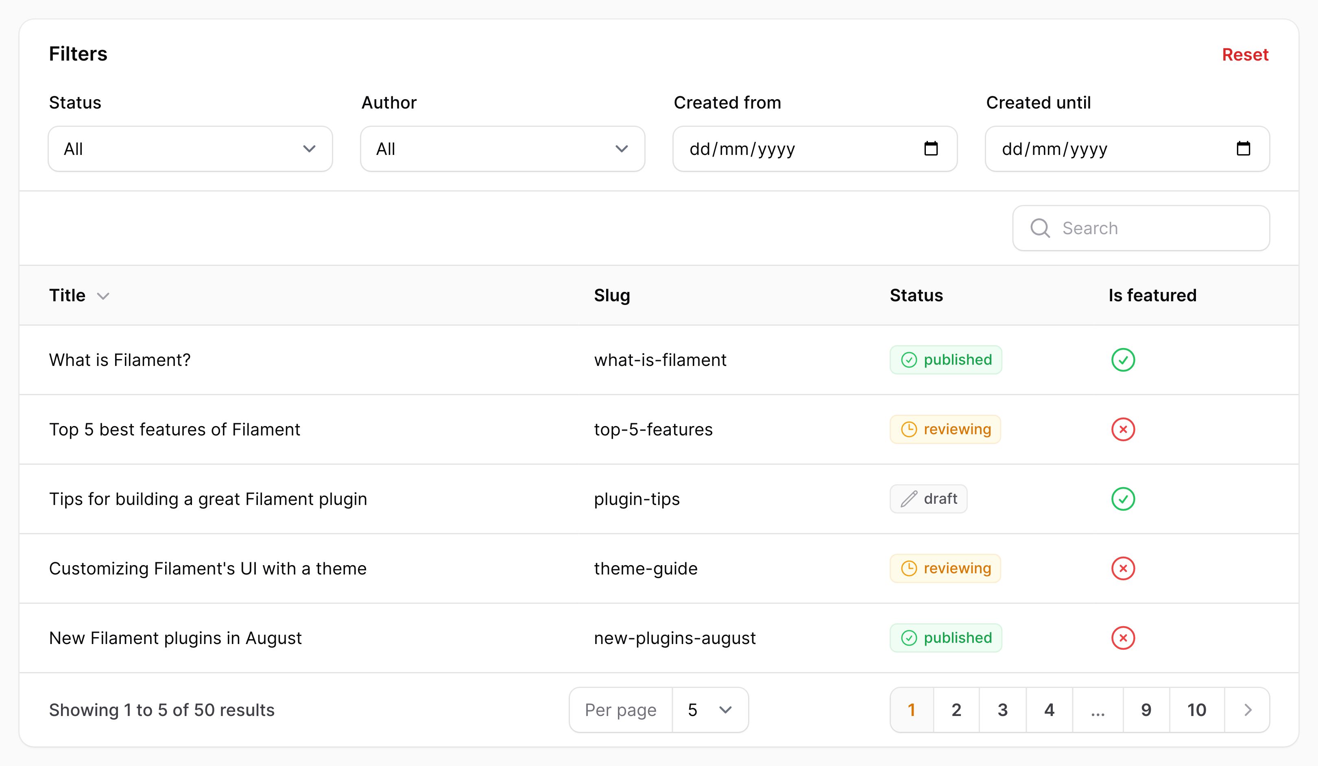Click the published badge for What is Filament?
1318x766 pixels.
[946, 360]
